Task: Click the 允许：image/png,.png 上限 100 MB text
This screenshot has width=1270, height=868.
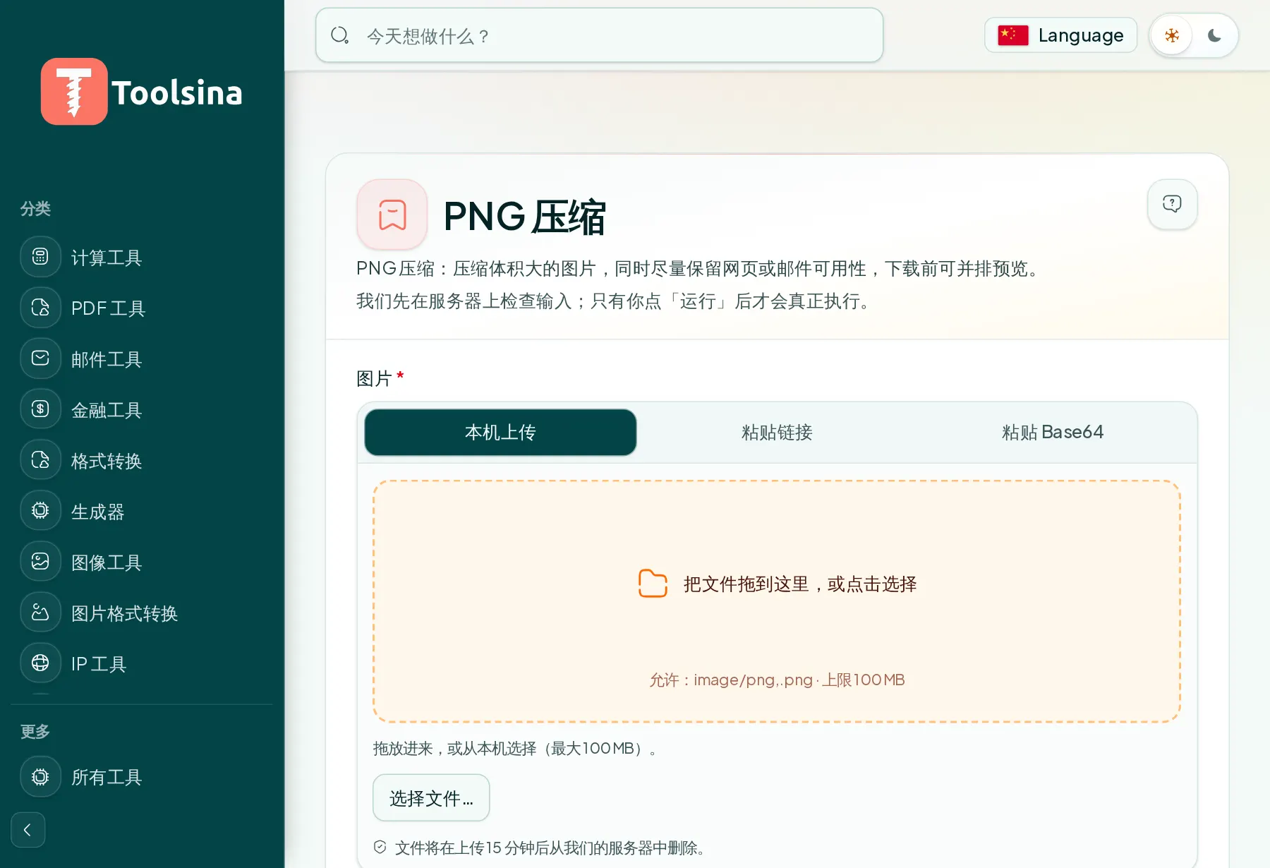Action: click(777, 680)
